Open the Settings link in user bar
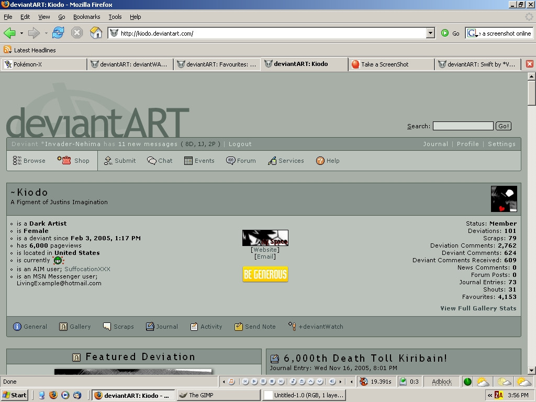 (x=501, y=144)
